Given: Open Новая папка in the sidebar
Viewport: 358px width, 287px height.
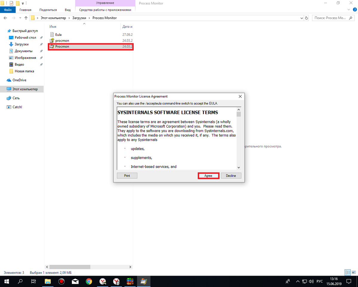Looking at the screenshot, I should coord(24,71).
